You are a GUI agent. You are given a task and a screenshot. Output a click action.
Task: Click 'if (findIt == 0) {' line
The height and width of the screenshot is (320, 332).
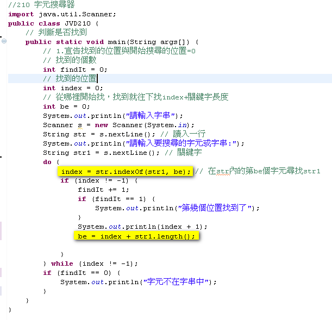82,273
